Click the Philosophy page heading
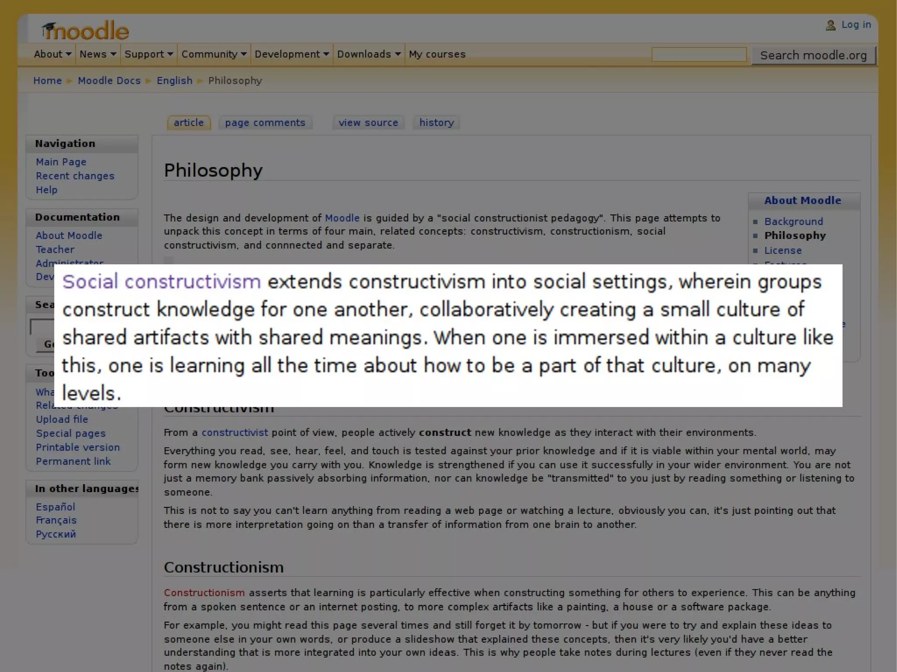897x672 pixels. pyautogui.click(x=213, y=171)
